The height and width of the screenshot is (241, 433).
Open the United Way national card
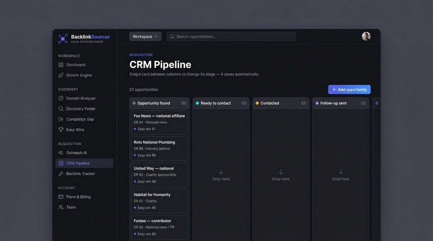(x=159, y=175)
